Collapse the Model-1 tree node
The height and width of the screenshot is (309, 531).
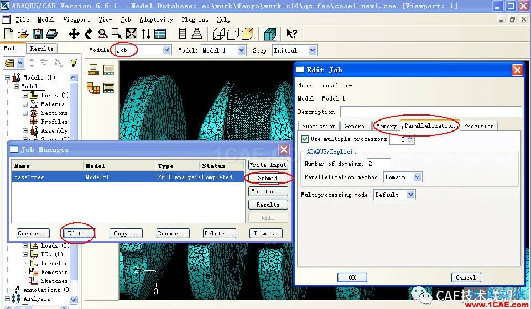click(16, 86)
